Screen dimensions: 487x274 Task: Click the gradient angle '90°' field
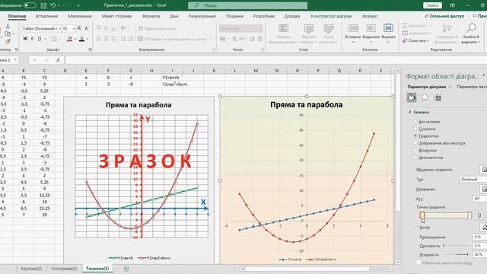tap(479, 199)
